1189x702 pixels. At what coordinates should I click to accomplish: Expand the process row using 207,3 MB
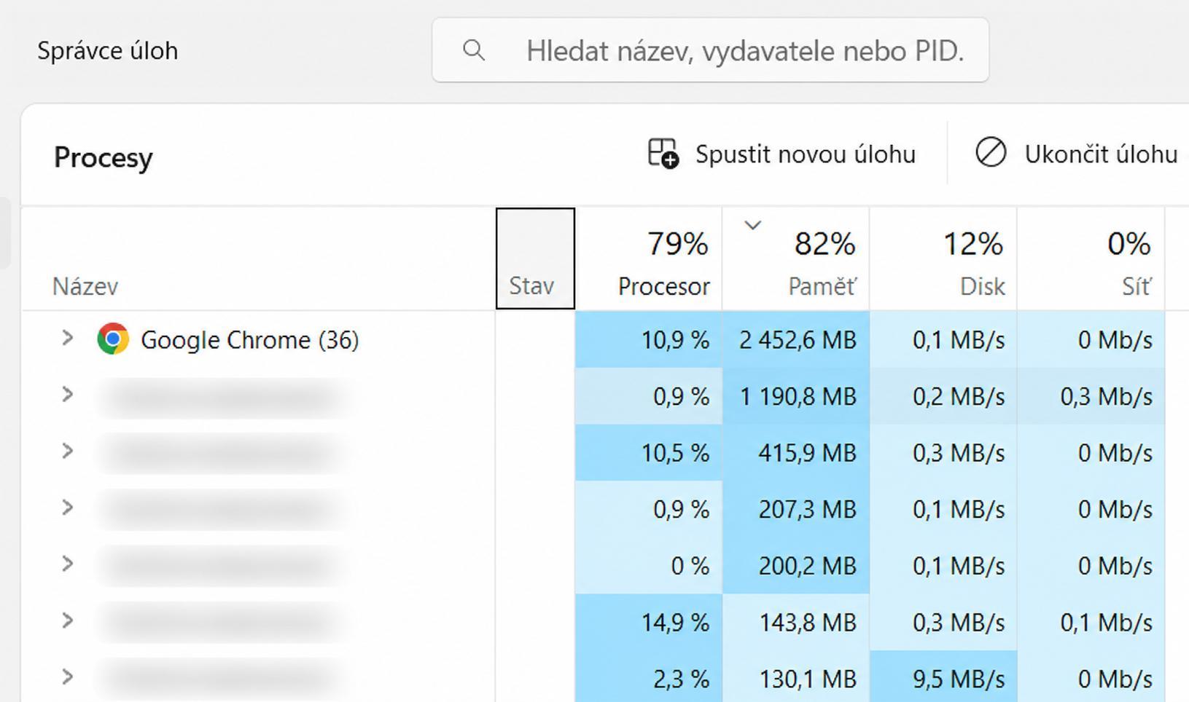[x=67, y=508]
